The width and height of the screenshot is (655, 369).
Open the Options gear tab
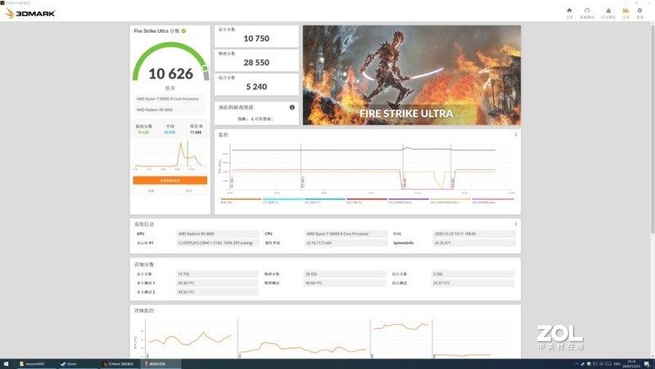(x=639, y=13)
